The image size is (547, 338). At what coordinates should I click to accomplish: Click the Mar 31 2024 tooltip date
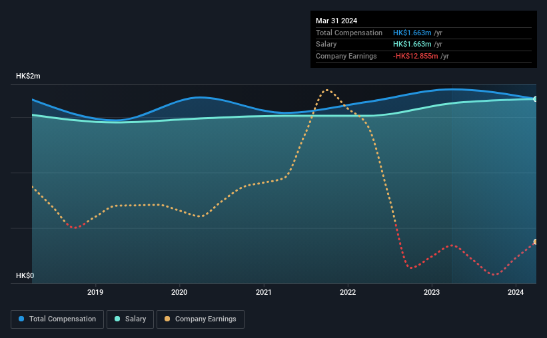coord(336,21)
